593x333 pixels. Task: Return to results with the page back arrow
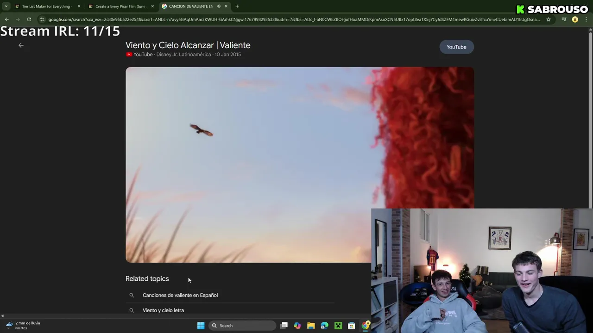point(21,45)
